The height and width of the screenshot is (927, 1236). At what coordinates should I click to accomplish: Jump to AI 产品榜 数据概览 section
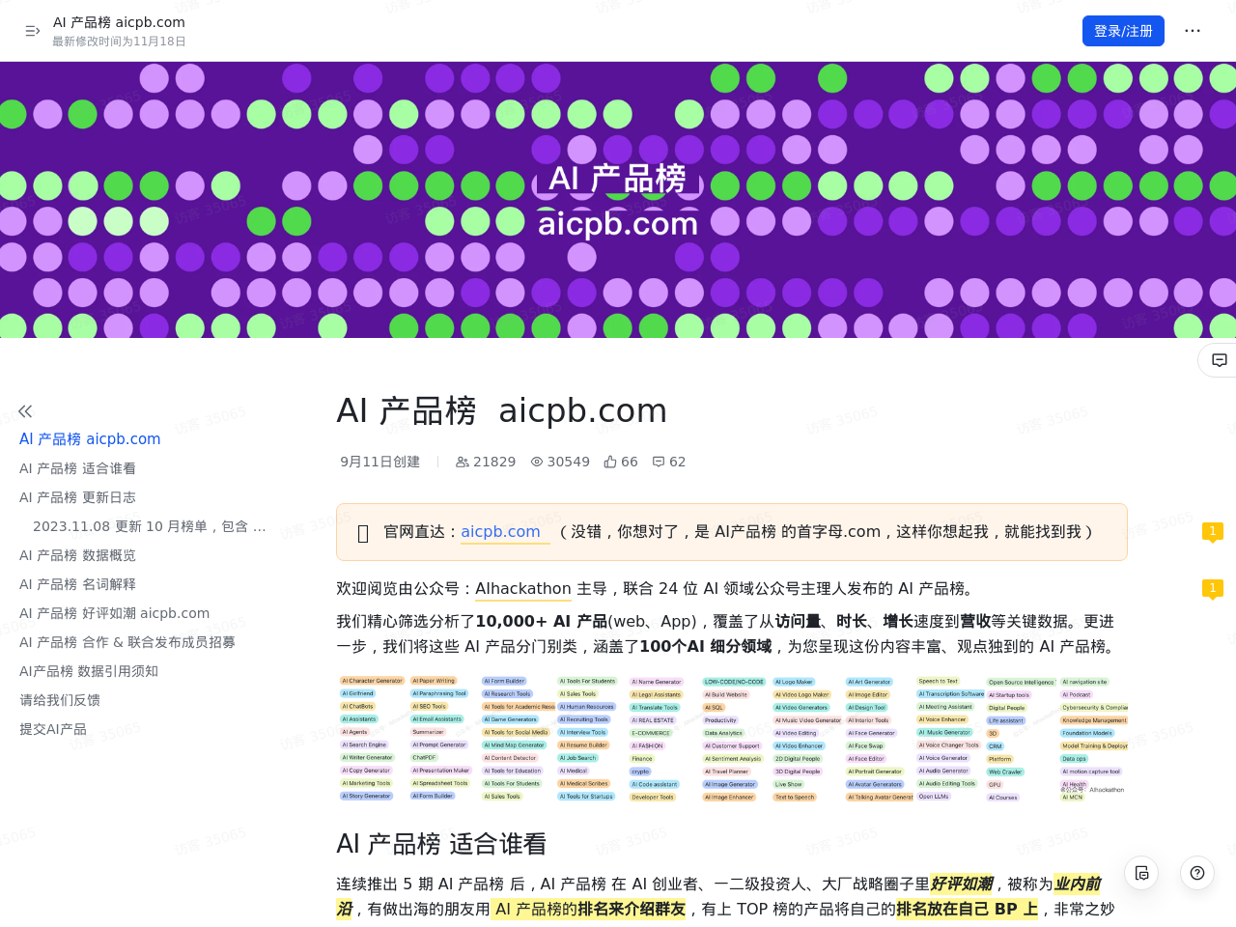coord(77,555)
